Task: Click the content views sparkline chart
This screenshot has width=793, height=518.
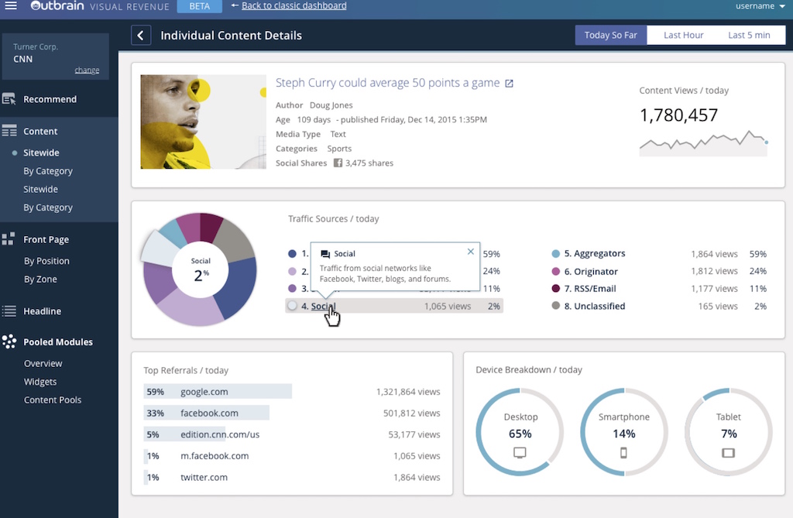Action: pos(703,142)
